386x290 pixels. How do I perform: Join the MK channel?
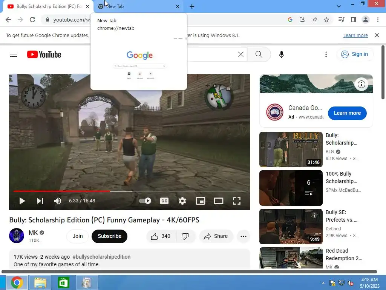[x=78, y=236]
